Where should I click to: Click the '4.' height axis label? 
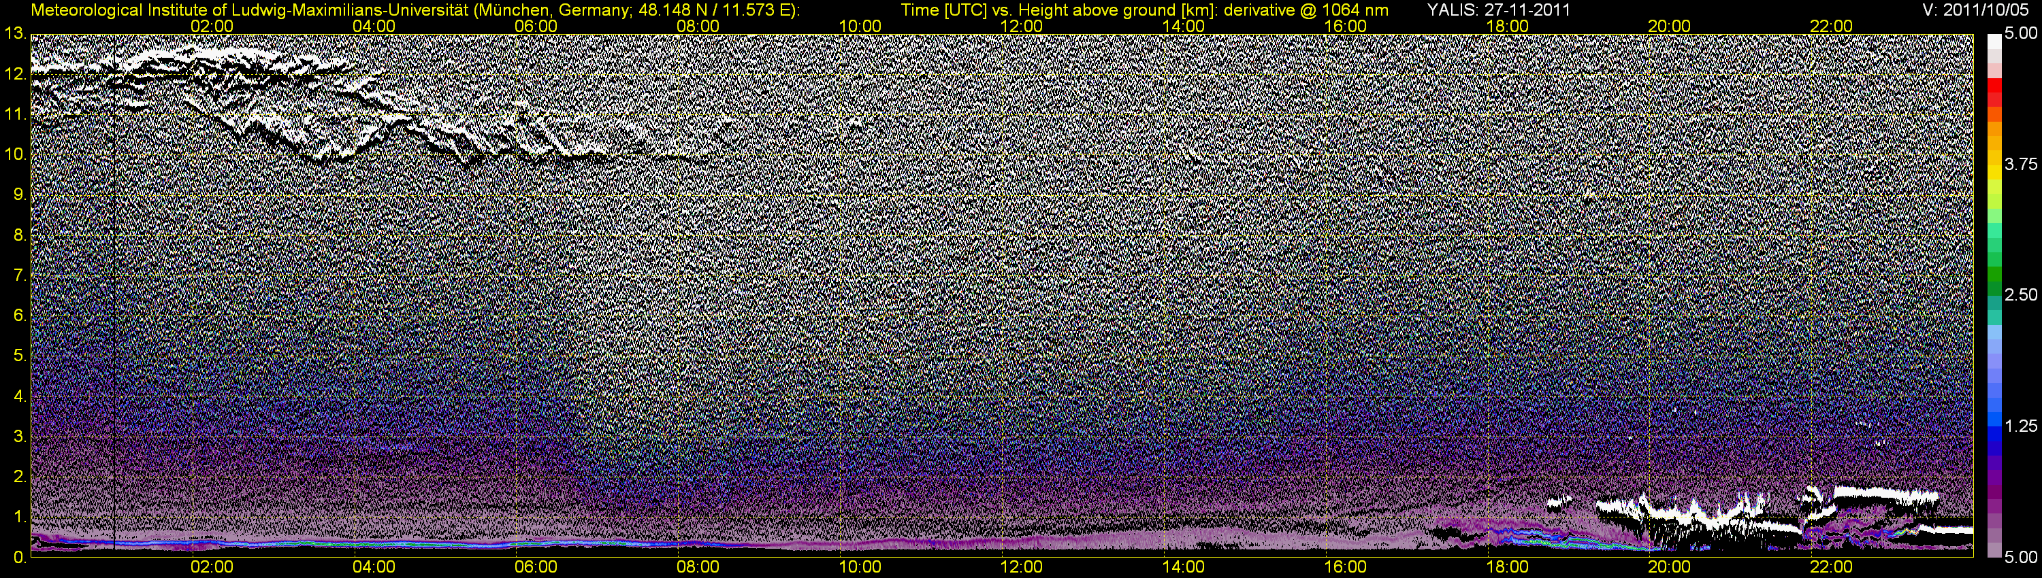tap(20, 396)
